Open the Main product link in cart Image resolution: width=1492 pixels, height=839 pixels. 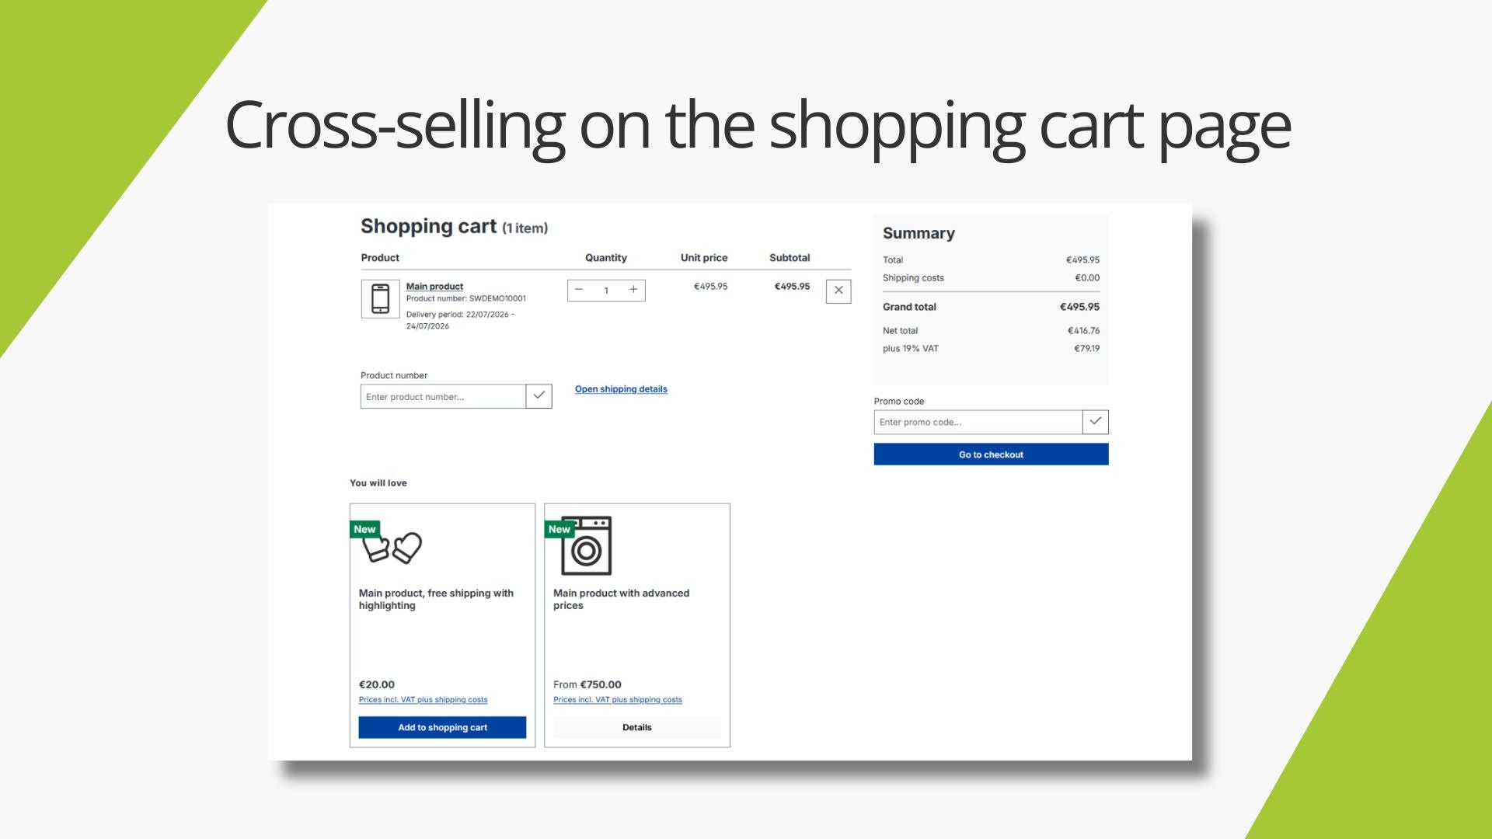coord(434,287)
